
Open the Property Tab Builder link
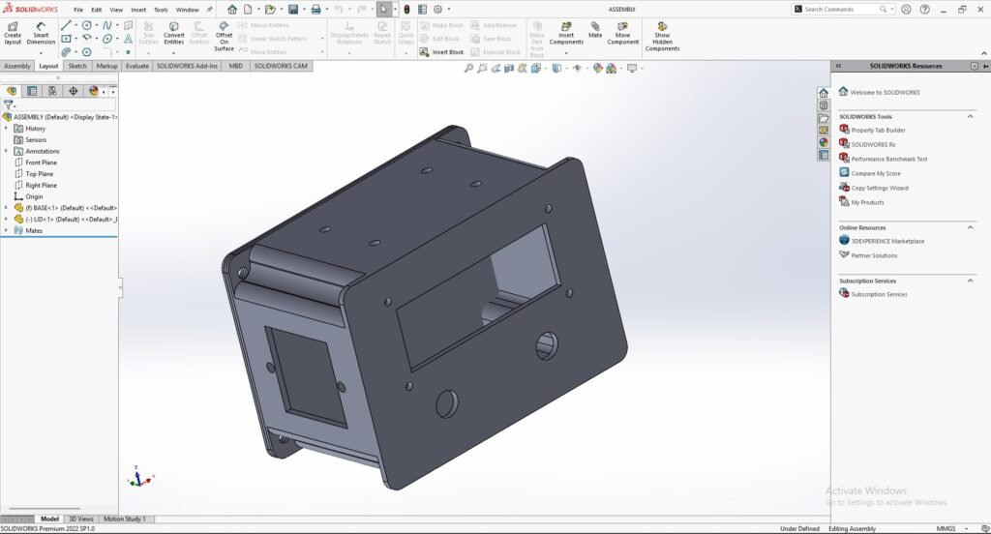coord(878,130)
